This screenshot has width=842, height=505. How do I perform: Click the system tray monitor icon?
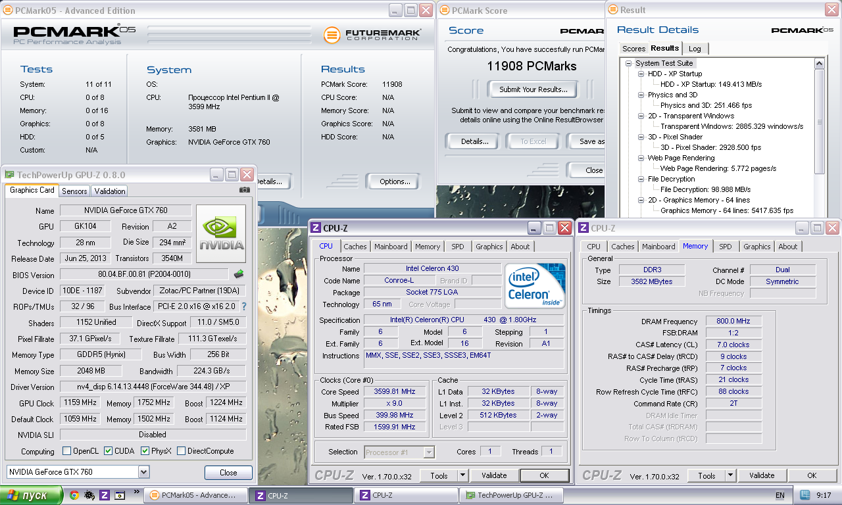tap(805, 495)
